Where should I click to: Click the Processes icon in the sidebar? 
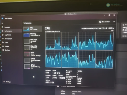pyautogui.click(x=2, y=27)
